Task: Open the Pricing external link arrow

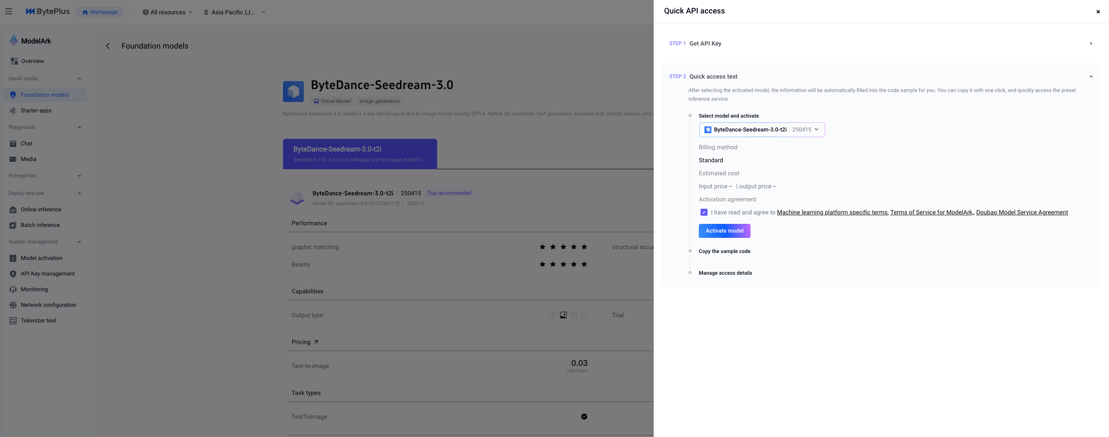Action: 316,342
